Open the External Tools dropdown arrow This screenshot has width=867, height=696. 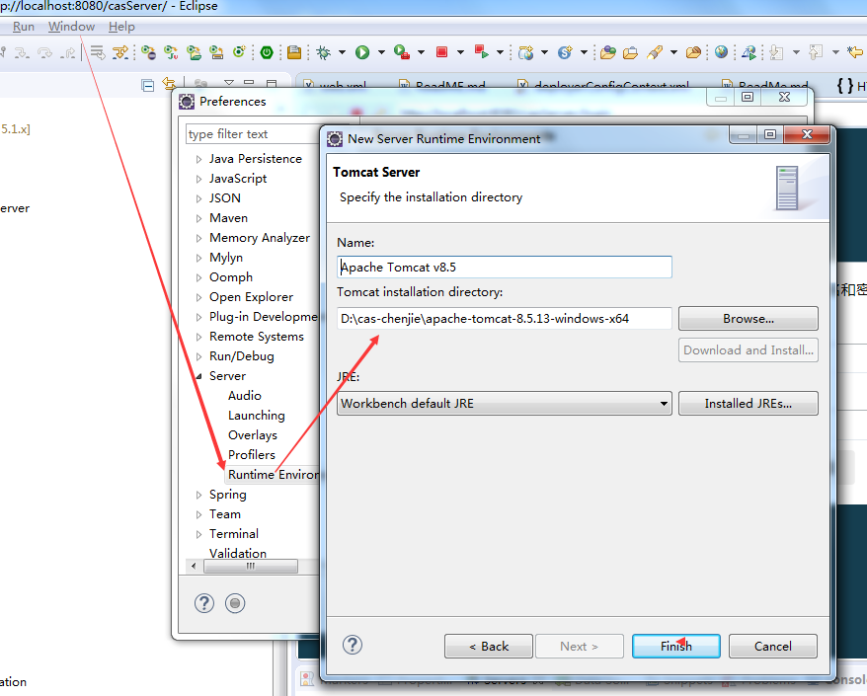421,52
